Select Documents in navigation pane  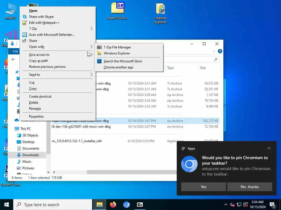pyautogui.click(x=31, y=148)
